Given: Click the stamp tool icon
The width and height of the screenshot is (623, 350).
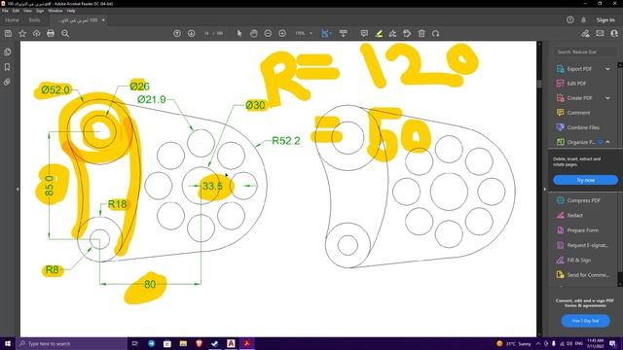Looking at the screenshot, I should (407, 34).
